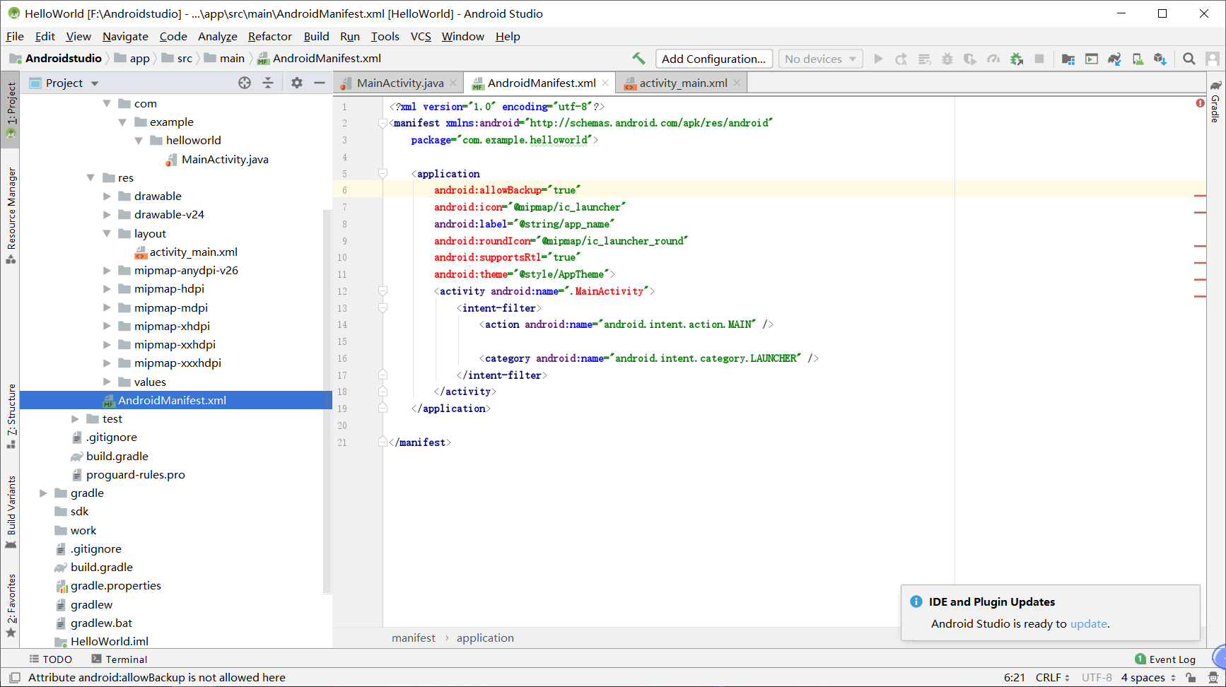Close the activity_main.xml editor tab
1226x687 pixels.
pyautogui.click(x=737, y=83)
